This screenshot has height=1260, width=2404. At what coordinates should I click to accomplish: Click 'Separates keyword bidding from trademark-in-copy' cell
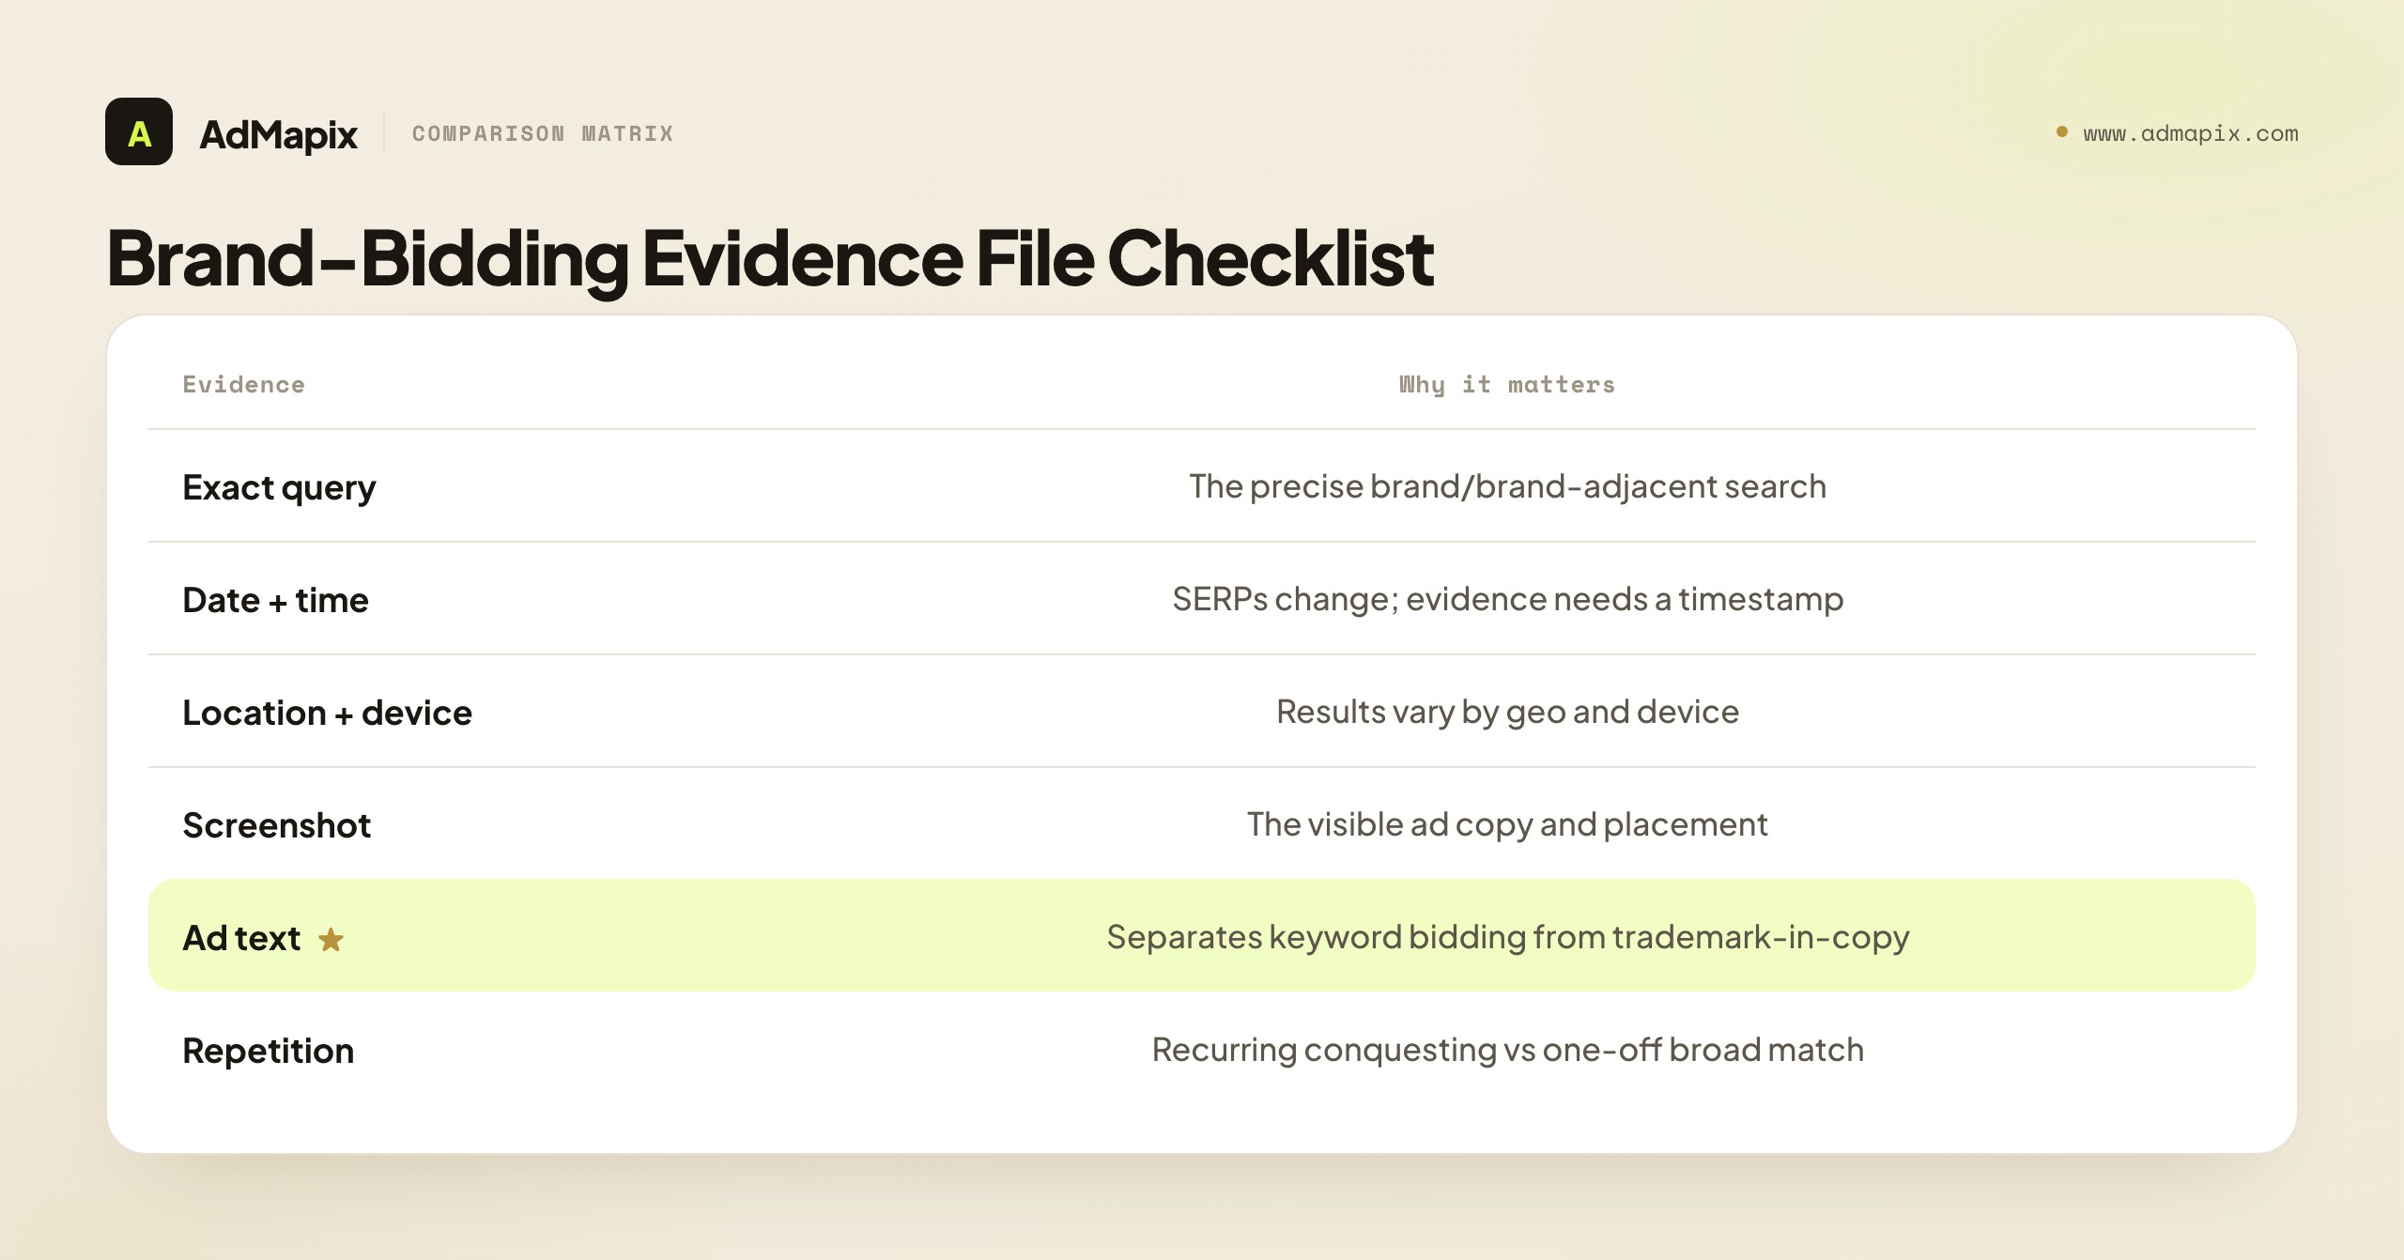pos(1507,937)
